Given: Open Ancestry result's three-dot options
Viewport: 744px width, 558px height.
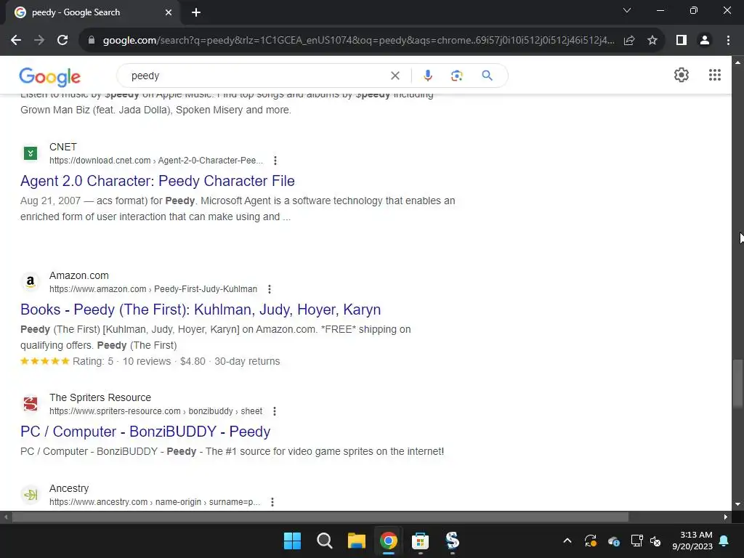Looking at the screenshot, I should [x=272, y=502].
